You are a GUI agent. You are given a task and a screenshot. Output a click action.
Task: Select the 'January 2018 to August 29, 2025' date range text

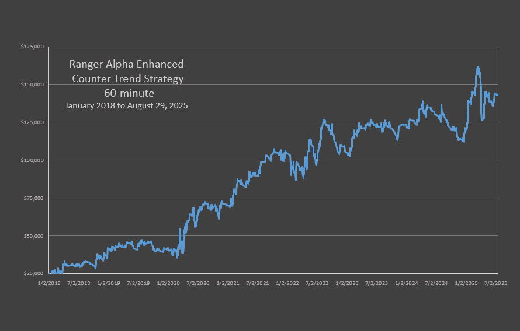(126, 106)
